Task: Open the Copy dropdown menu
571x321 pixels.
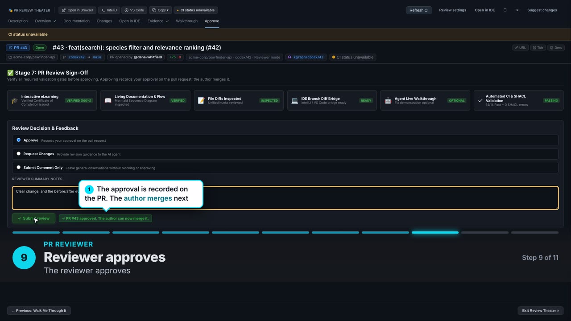Action: point(160,10)
